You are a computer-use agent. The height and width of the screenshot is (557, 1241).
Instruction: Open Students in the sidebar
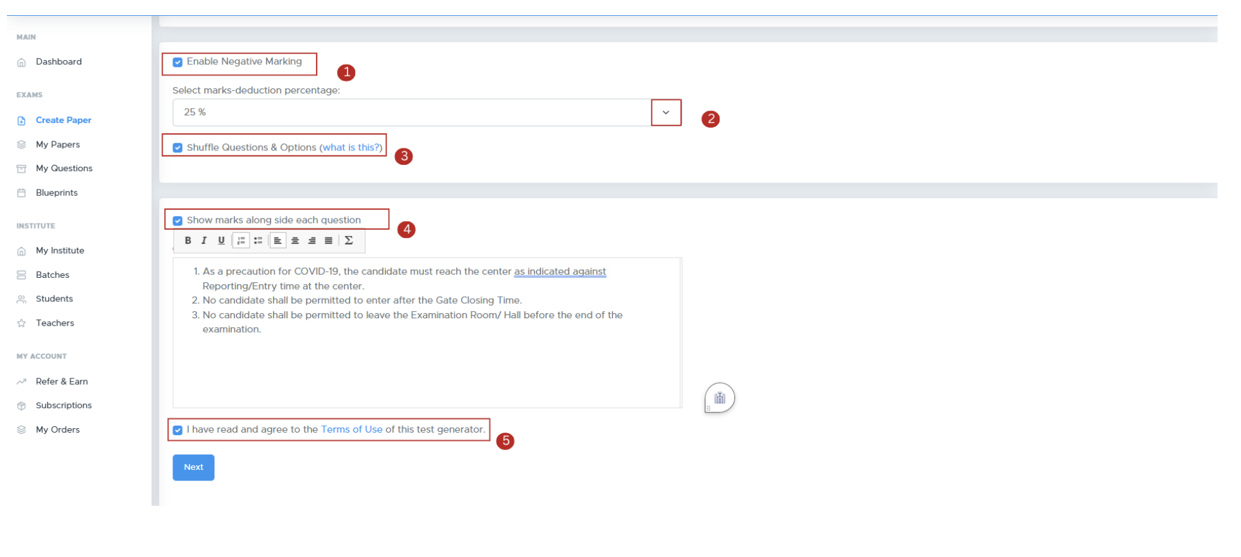click(x=54, y=299)
